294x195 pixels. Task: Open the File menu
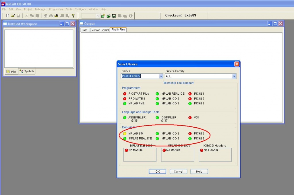[x=4, y=9]
